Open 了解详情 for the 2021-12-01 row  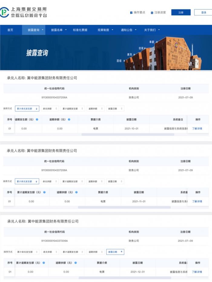tap(197, 272)
